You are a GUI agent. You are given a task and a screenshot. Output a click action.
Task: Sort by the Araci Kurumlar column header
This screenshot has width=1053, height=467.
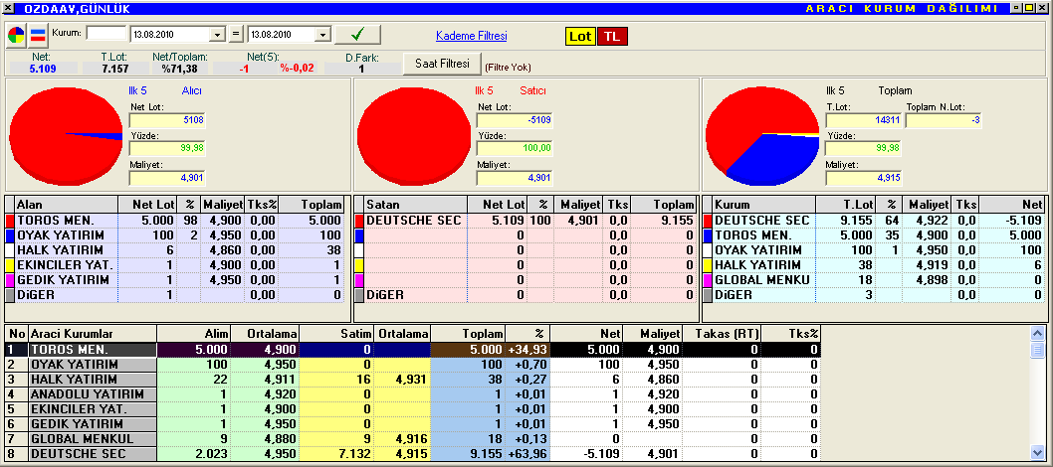click(x=92, y=334)
